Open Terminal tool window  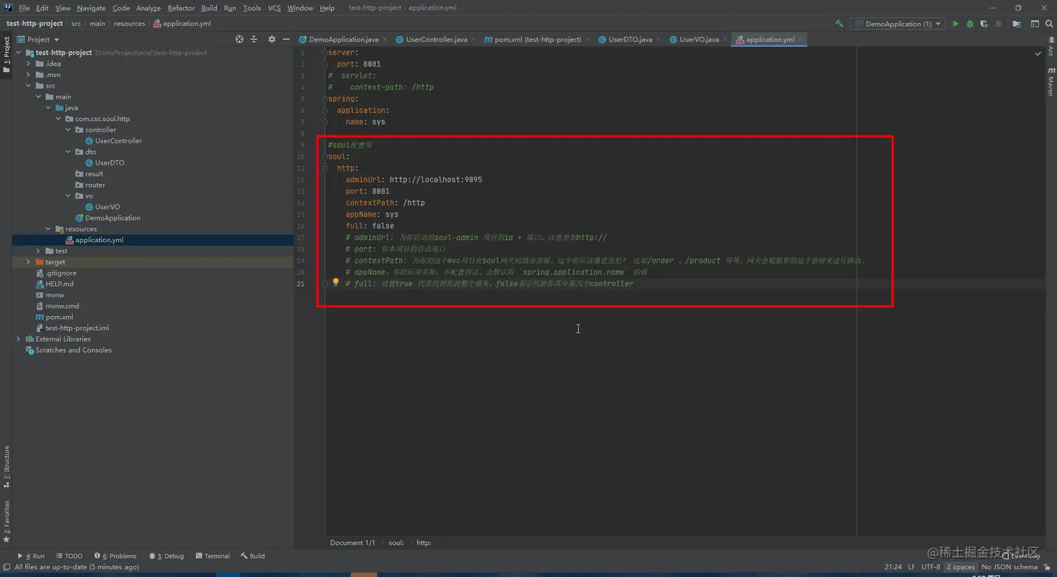pos(213,556)
